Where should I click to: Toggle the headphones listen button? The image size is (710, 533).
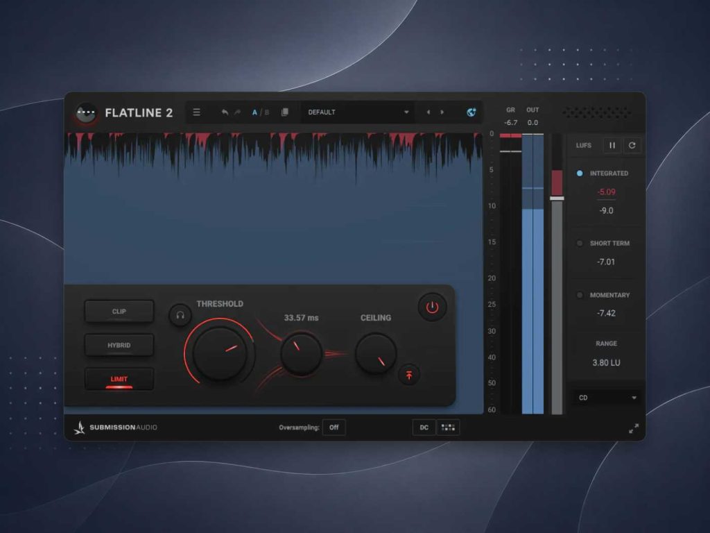click(x=180, y=315)
